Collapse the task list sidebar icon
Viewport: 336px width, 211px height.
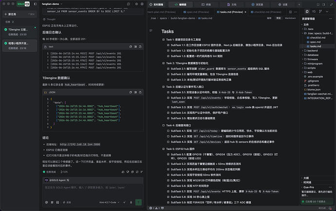[36, 4]
